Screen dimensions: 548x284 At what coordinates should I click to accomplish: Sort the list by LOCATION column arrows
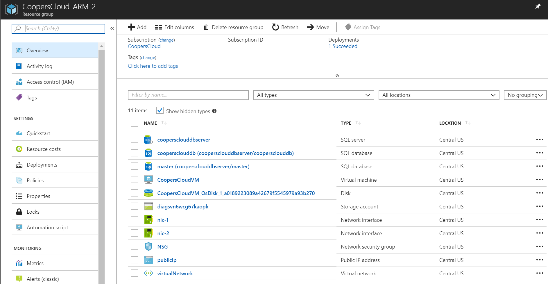click(x=468, y=123)
